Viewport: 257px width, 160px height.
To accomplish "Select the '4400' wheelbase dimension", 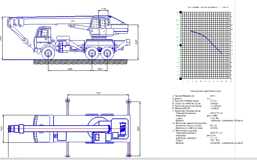I will pyautogui.click(x=70, y=69).
